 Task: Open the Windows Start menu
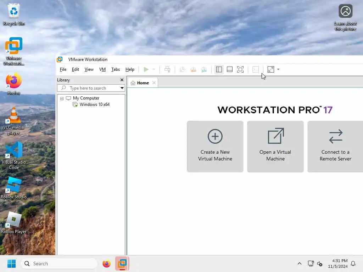click(11, 263)
